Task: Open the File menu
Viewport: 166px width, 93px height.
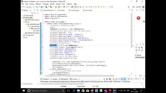Action: coord(23,4)
